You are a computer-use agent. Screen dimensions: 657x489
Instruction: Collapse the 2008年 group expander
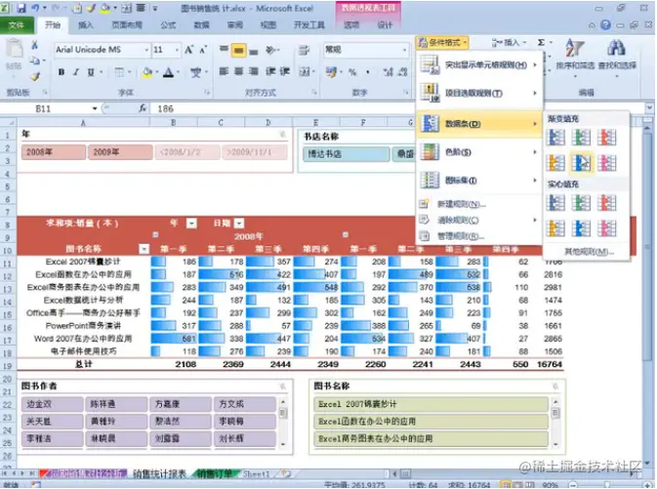tap(155, 234)
